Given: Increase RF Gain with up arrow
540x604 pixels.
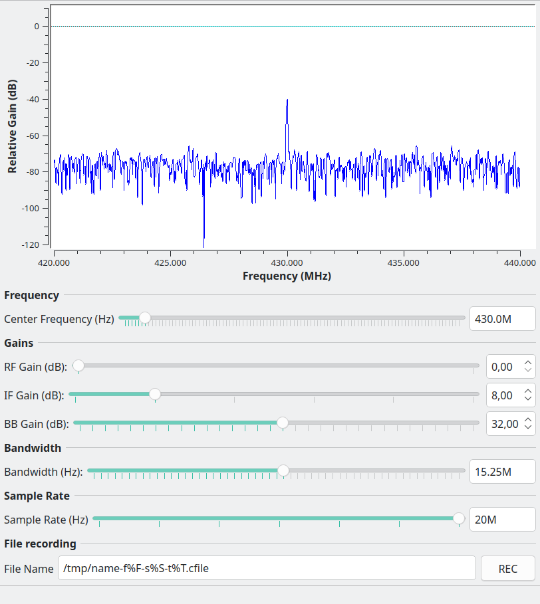Looking at the screenshot, I should pos(528,363).
